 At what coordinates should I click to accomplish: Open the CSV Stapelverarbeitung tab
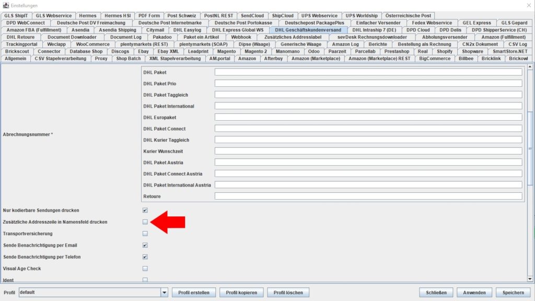(61, 59)
